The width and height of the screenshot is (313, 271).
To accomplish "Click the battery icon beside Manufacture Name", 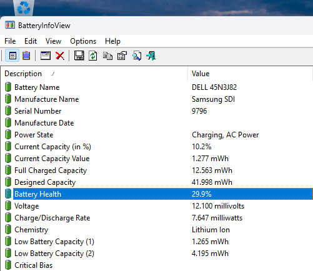I will tap(8, 99).
